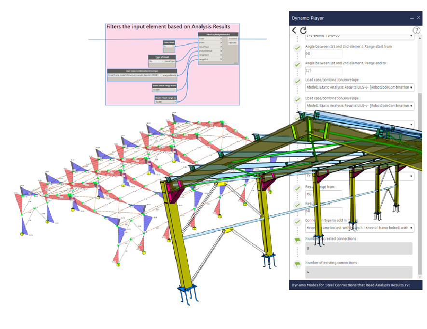Select the Code Block node in the graph
Screen dimensions: 427x329
coord(169,42)
